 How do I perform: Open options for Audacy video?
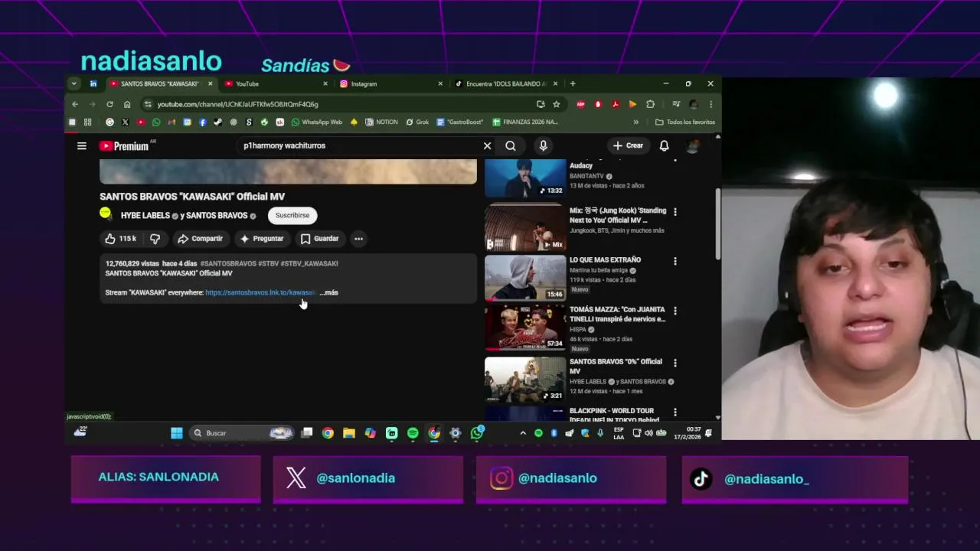point(675,161)
